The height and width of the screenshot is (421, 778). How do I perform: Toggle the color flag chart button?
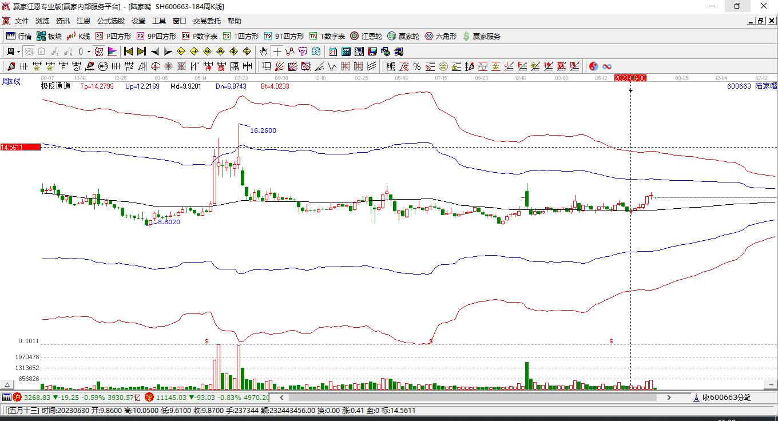point(112,51)
